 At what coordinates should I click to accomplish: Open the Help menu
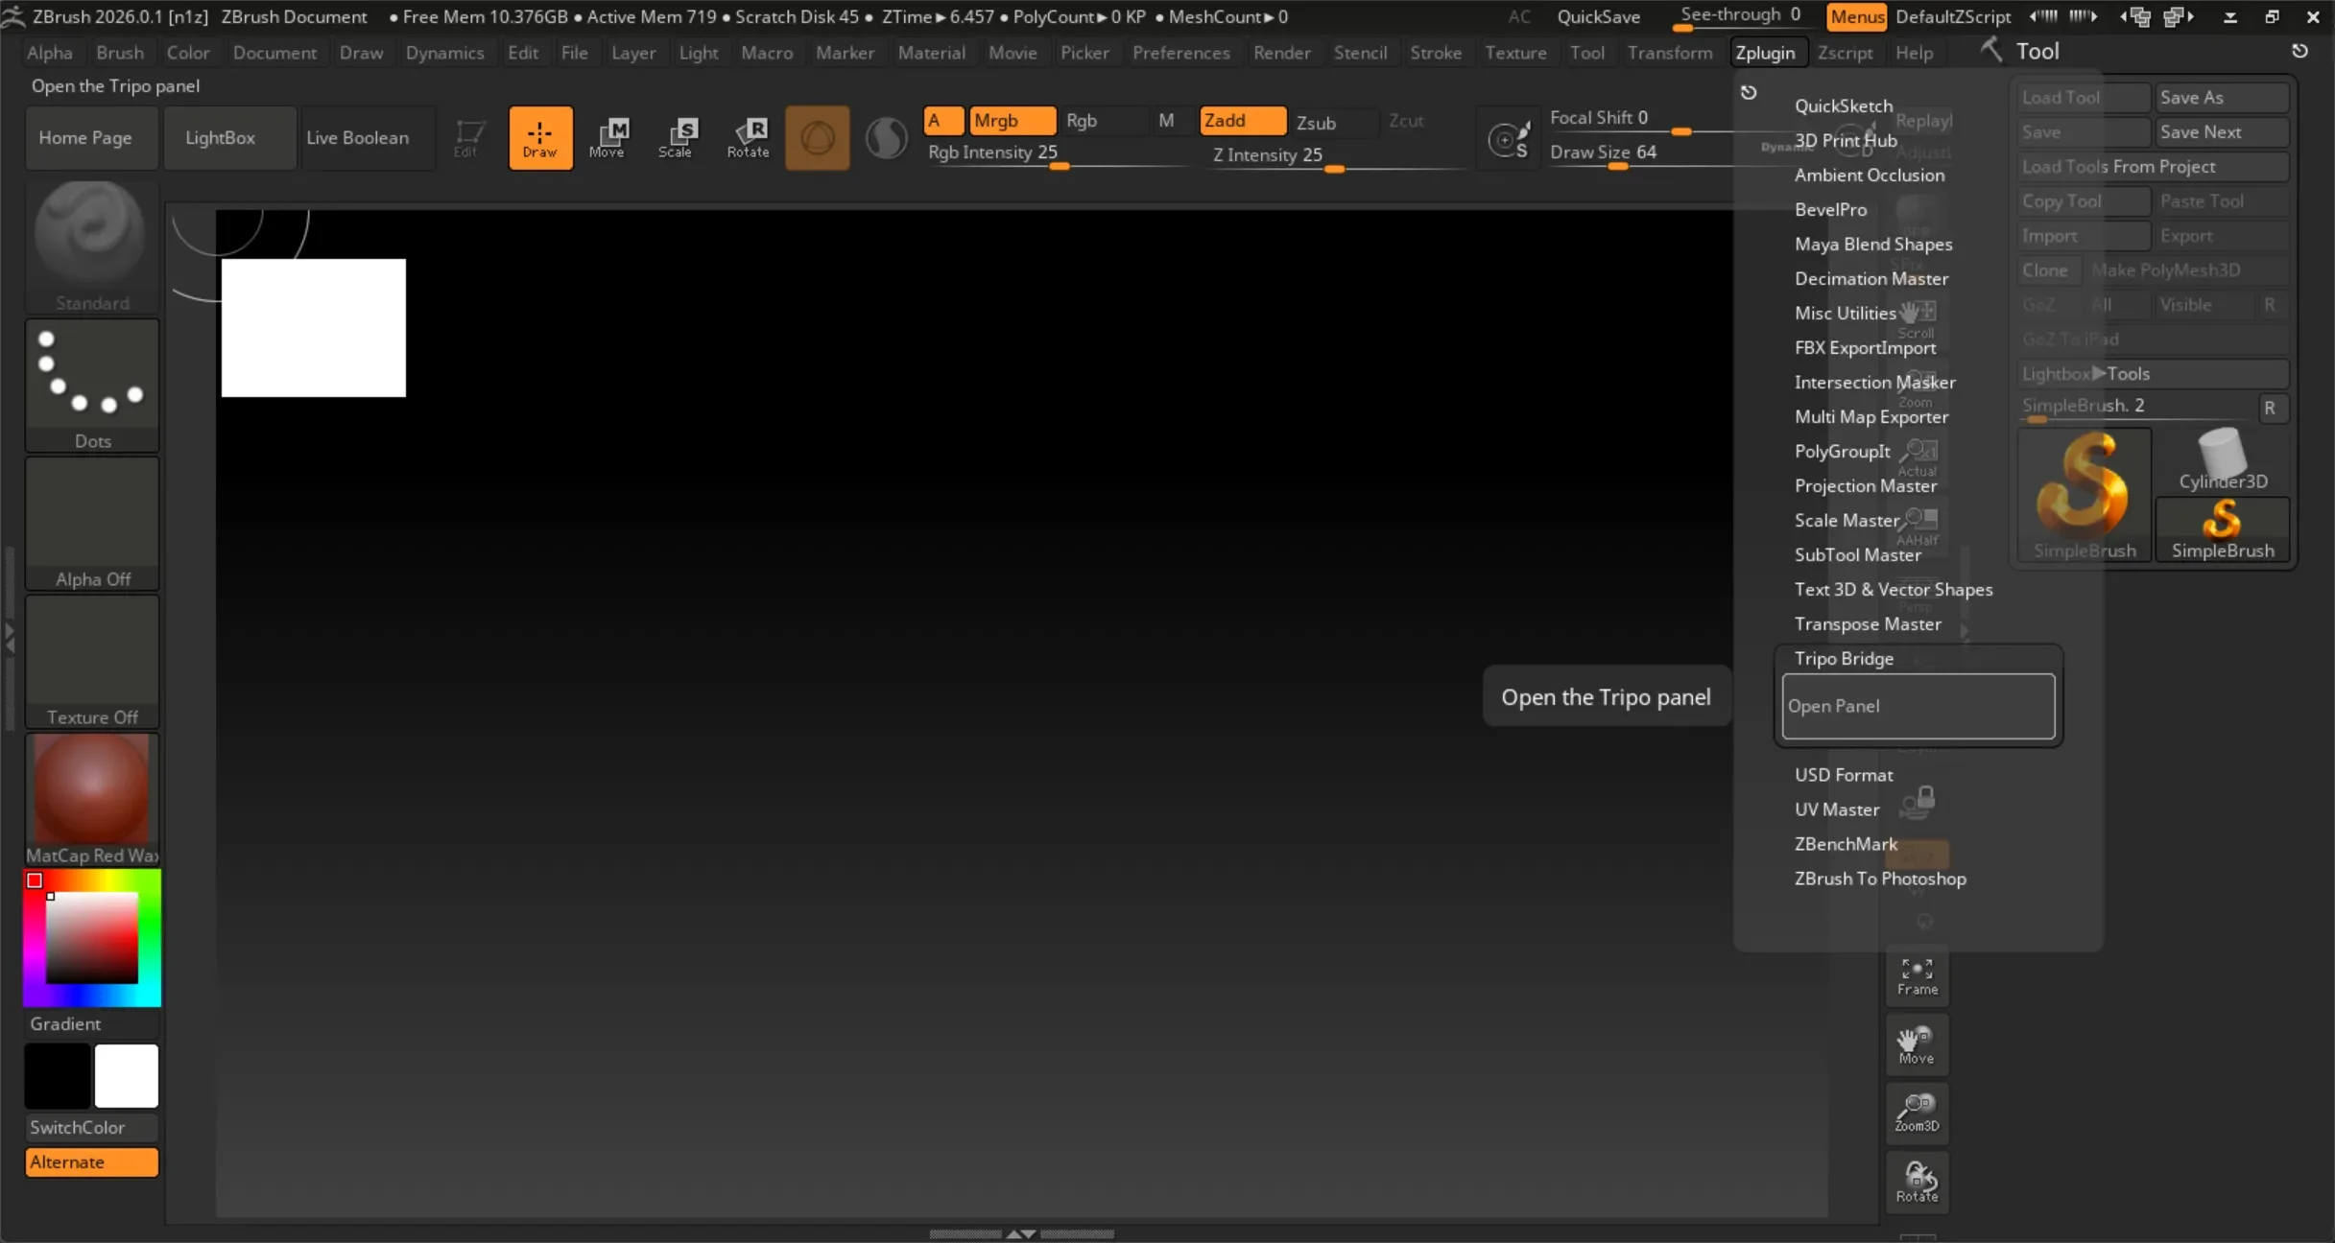pyautogui.click(x=1914, y=53)
